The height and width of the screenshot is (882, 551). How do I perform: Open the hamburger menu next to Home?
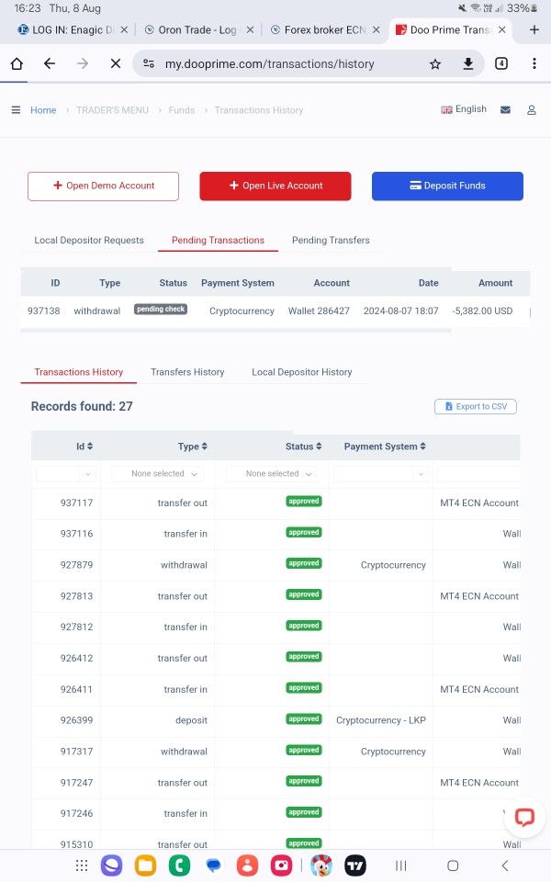[16, 109]
